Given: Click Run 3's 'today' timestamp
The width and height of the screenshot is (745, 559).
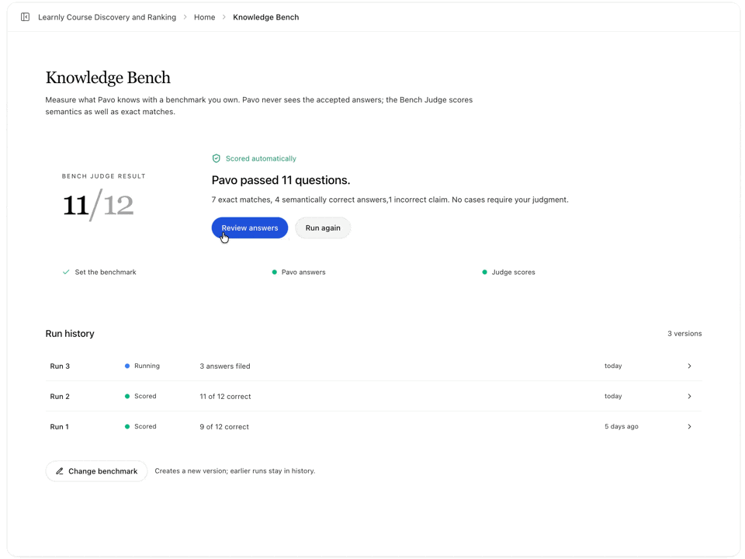Looking at the screenshot, I should [x=613, y=366].
